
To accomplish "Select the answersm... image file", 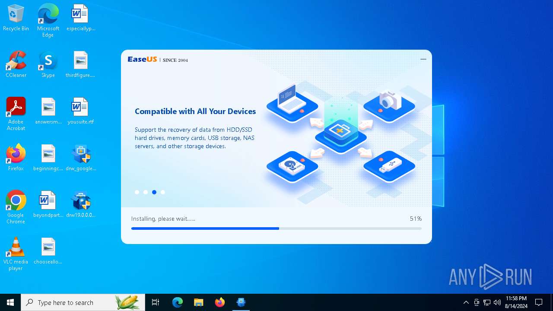I will pos(48,111).
